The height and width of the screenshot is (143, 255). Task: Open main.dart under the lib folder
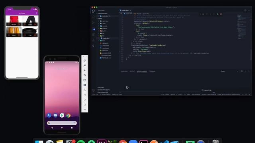[x=106, y=39]
